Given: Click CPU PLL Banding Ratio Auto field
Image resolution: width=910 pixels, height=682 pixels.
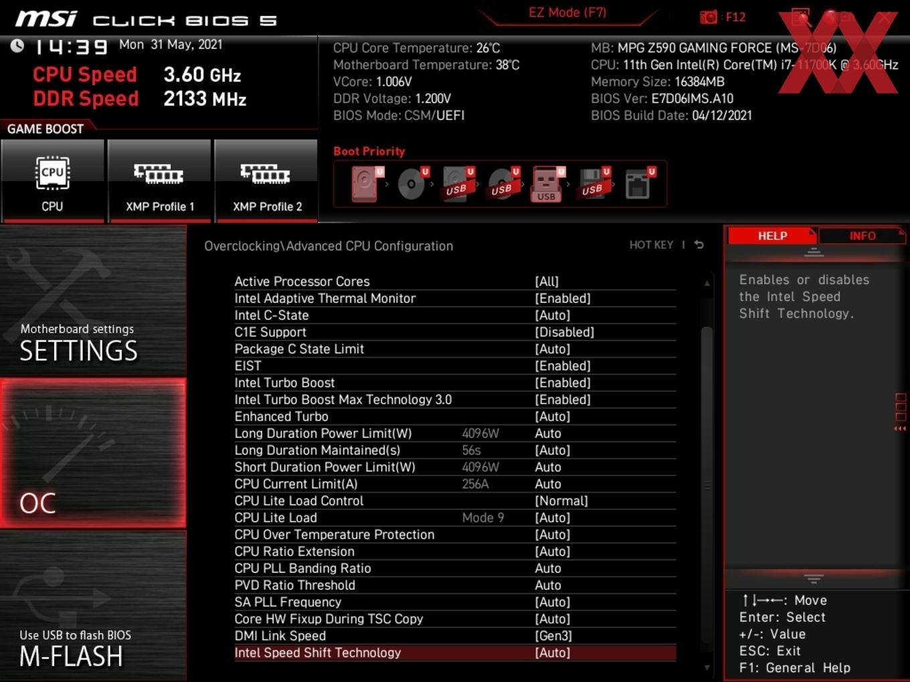Looking at the screenshot, I should (x=548, y=568).
